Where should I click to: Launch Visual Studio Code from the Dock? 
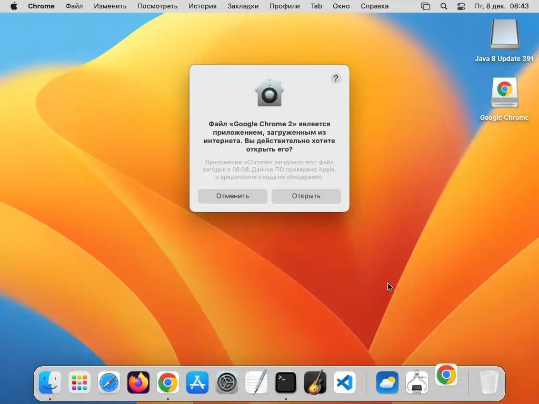(x=345, y=382)
